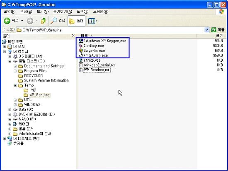
Task: Go up one folder level
Action: pos(44,21)
